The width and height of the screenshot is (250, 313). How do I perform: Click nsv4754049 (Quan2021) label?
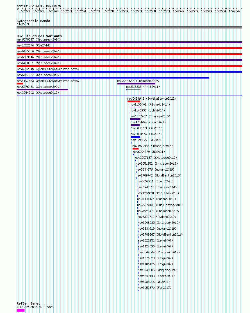click(148, 122)
